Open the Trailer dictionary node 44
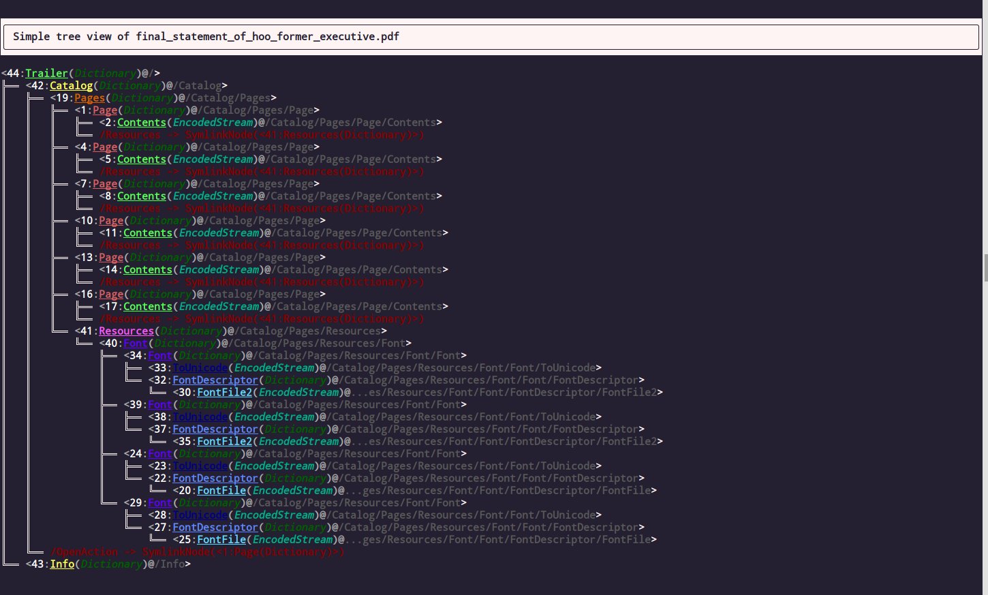Screen dimensions: 988x595 tap(46, 73)
